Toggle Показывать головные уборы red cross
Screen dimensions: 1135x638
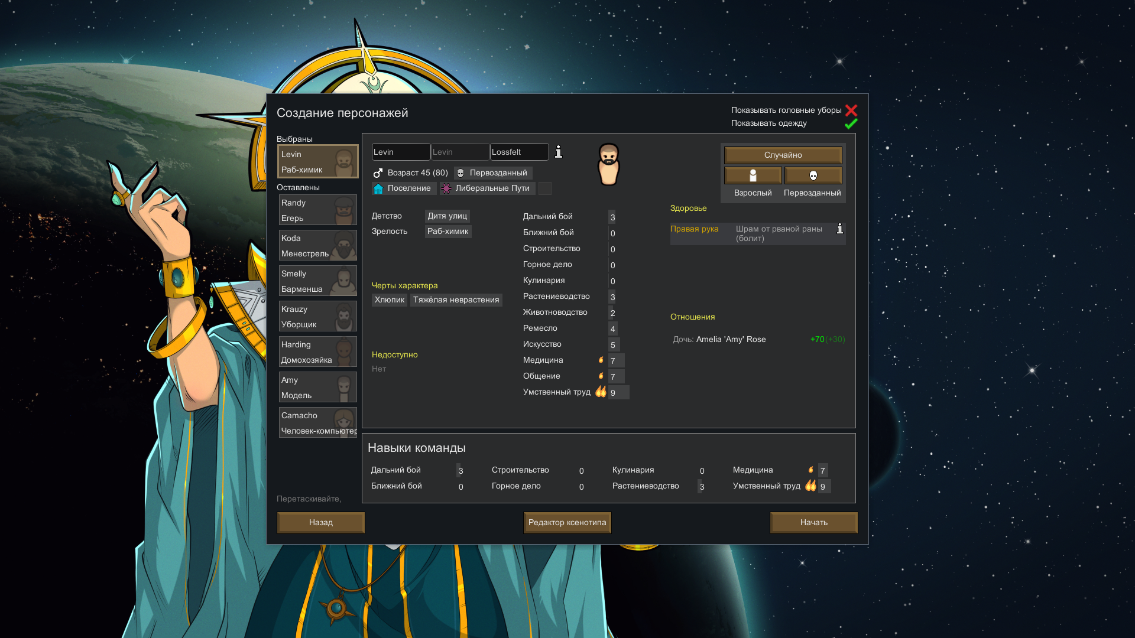coord(851,110)
